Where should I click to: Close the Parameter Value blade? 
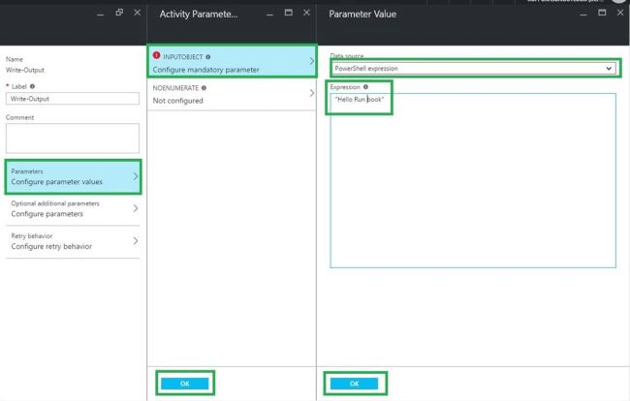click(620, 13)
